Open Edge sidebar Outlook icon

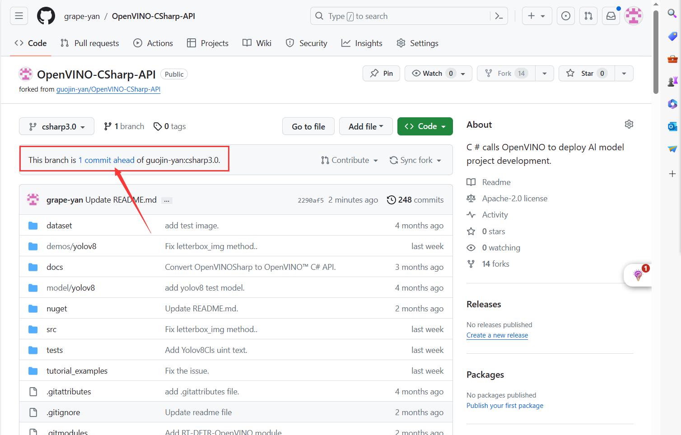(x=672, y=126)
